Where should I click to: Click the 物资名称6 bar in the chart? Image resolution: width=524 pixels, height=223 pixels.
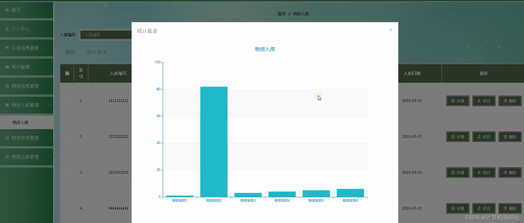click(350, 193)
